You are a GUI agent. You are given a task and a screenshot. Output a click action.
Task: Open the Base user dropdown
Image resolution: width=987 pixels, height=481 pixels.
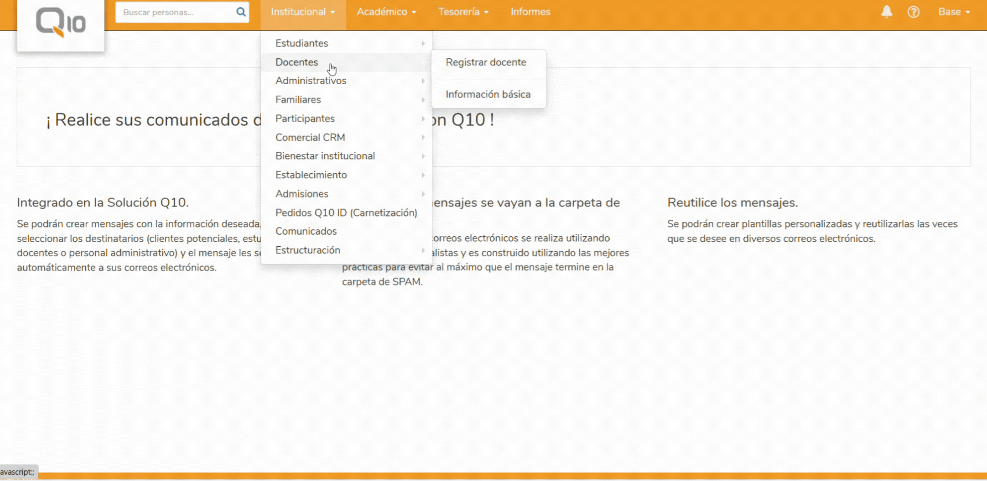(954, 12)
